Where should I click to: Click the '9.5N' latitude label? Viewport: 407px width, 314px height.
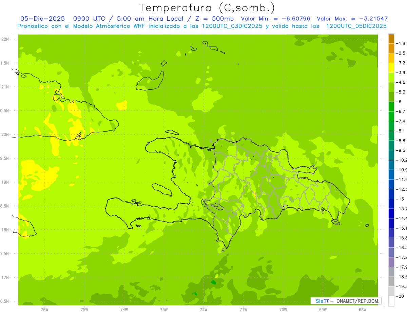[x=5, y=158]
